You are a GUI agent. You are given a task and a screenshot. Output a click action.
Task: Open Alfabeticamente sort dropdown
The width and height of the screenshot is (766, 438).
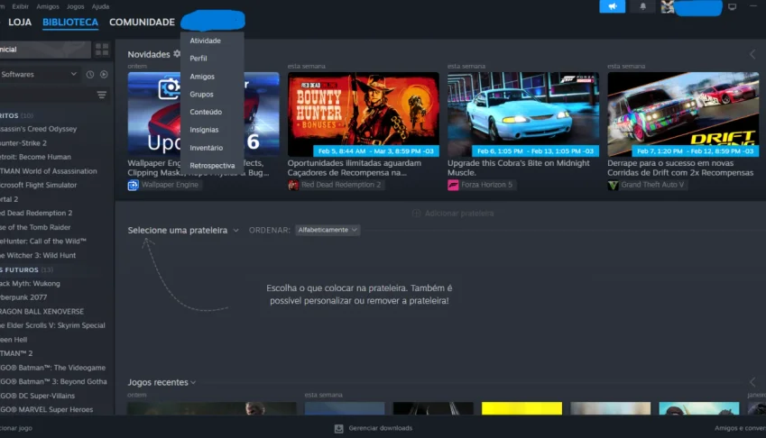[x=328, y=230]
